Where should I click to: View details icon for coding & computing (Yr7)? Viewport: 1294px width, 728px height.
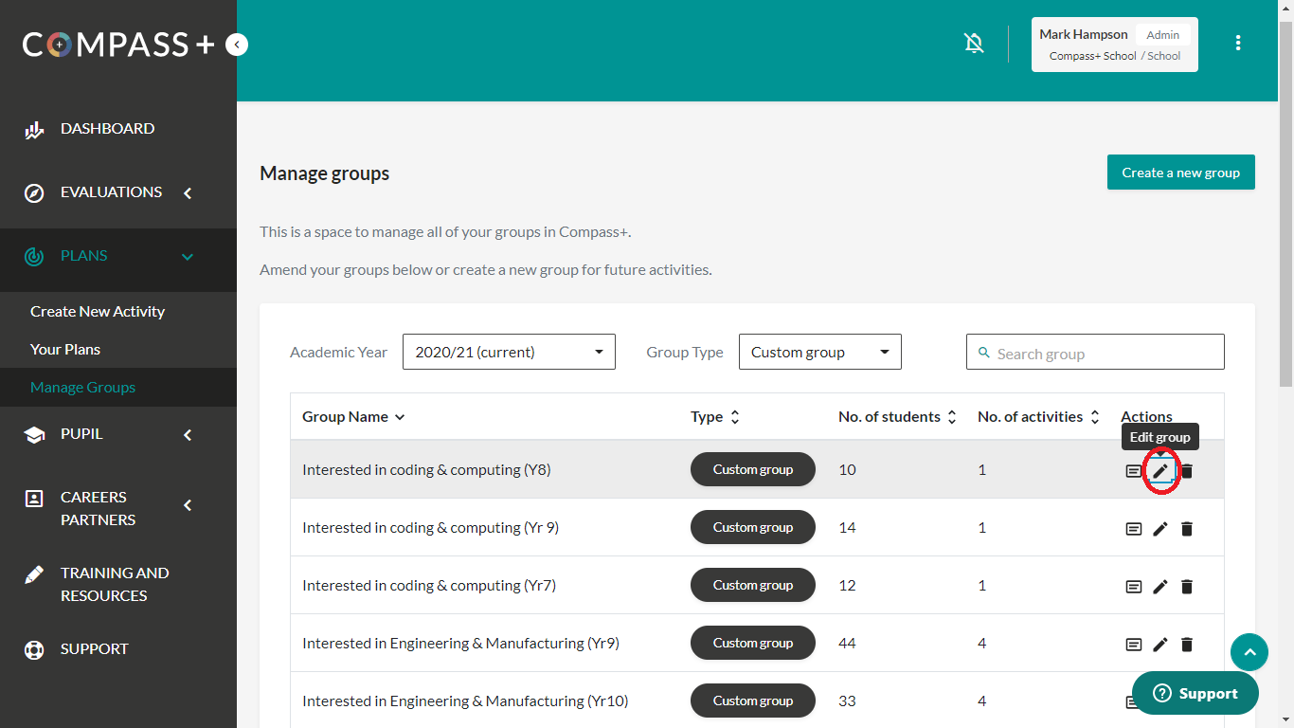[1133, 587]
